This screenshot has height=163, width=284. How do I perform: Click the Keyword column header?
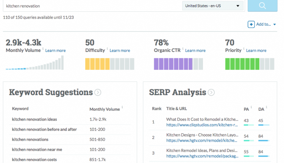tap(20, 109)
